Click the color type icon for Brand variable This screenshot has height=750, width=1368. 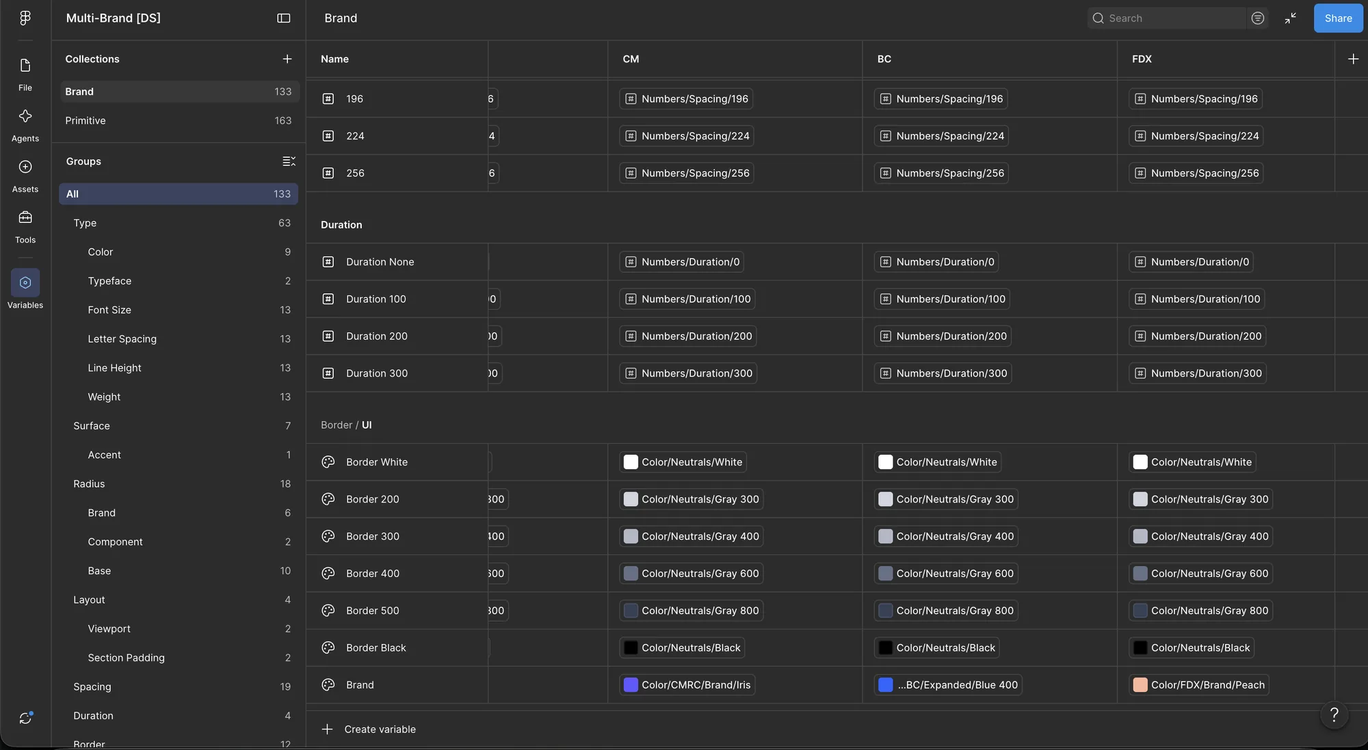[x=328, y=685]
